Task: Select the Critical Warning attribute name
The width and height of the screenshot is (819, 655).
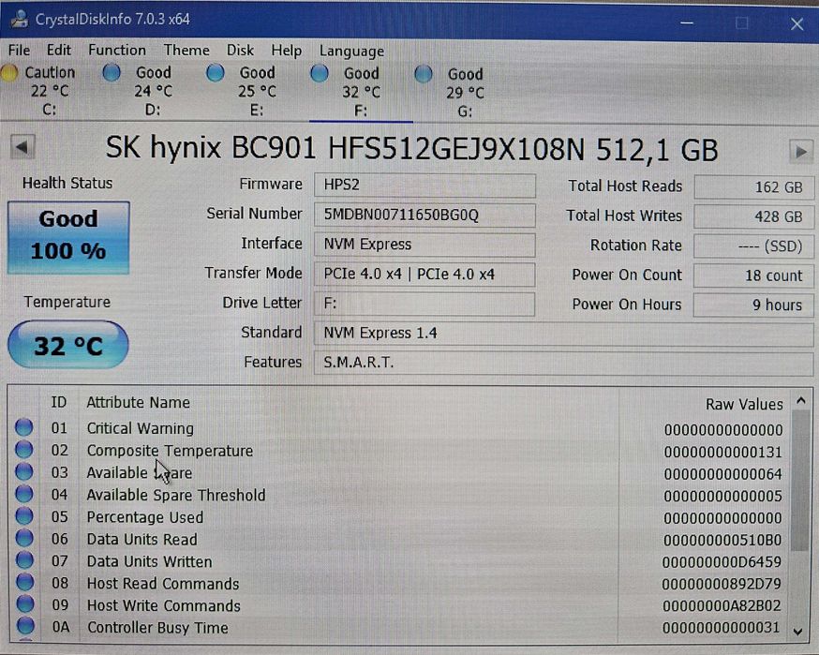Action: tap(140, 428)
